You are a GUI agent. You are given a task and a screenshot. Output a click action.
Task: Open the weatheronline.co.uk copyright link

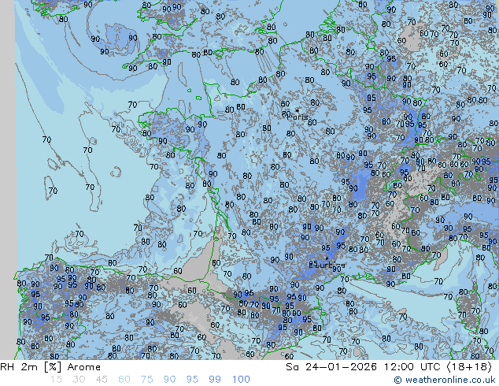pos(445,380)
